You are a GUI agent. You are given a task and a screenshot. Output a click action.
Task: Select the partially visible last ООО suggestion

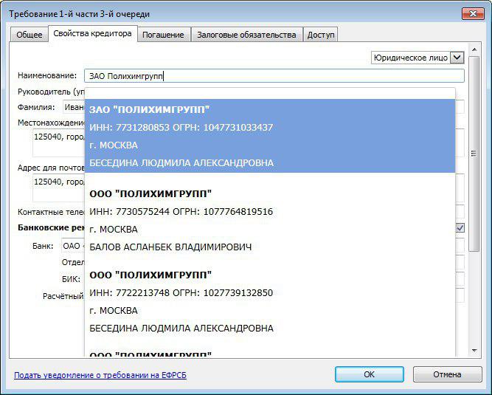tap(270, 354)
